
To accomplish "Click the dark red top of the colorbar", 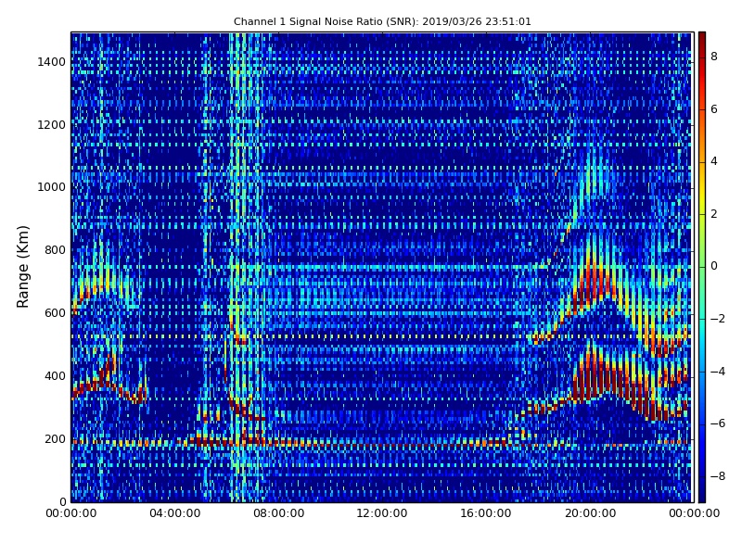I will pos(702,40).
